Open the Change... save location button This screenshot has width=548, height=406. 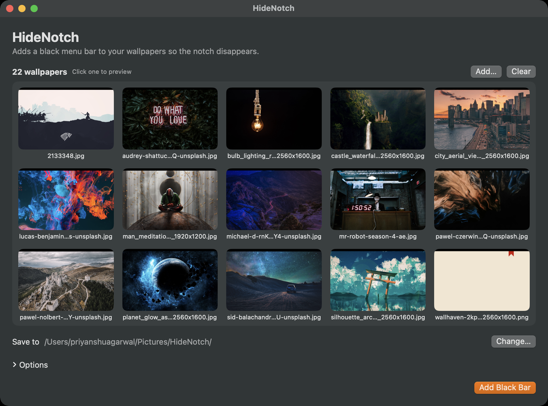pos(513,341)
